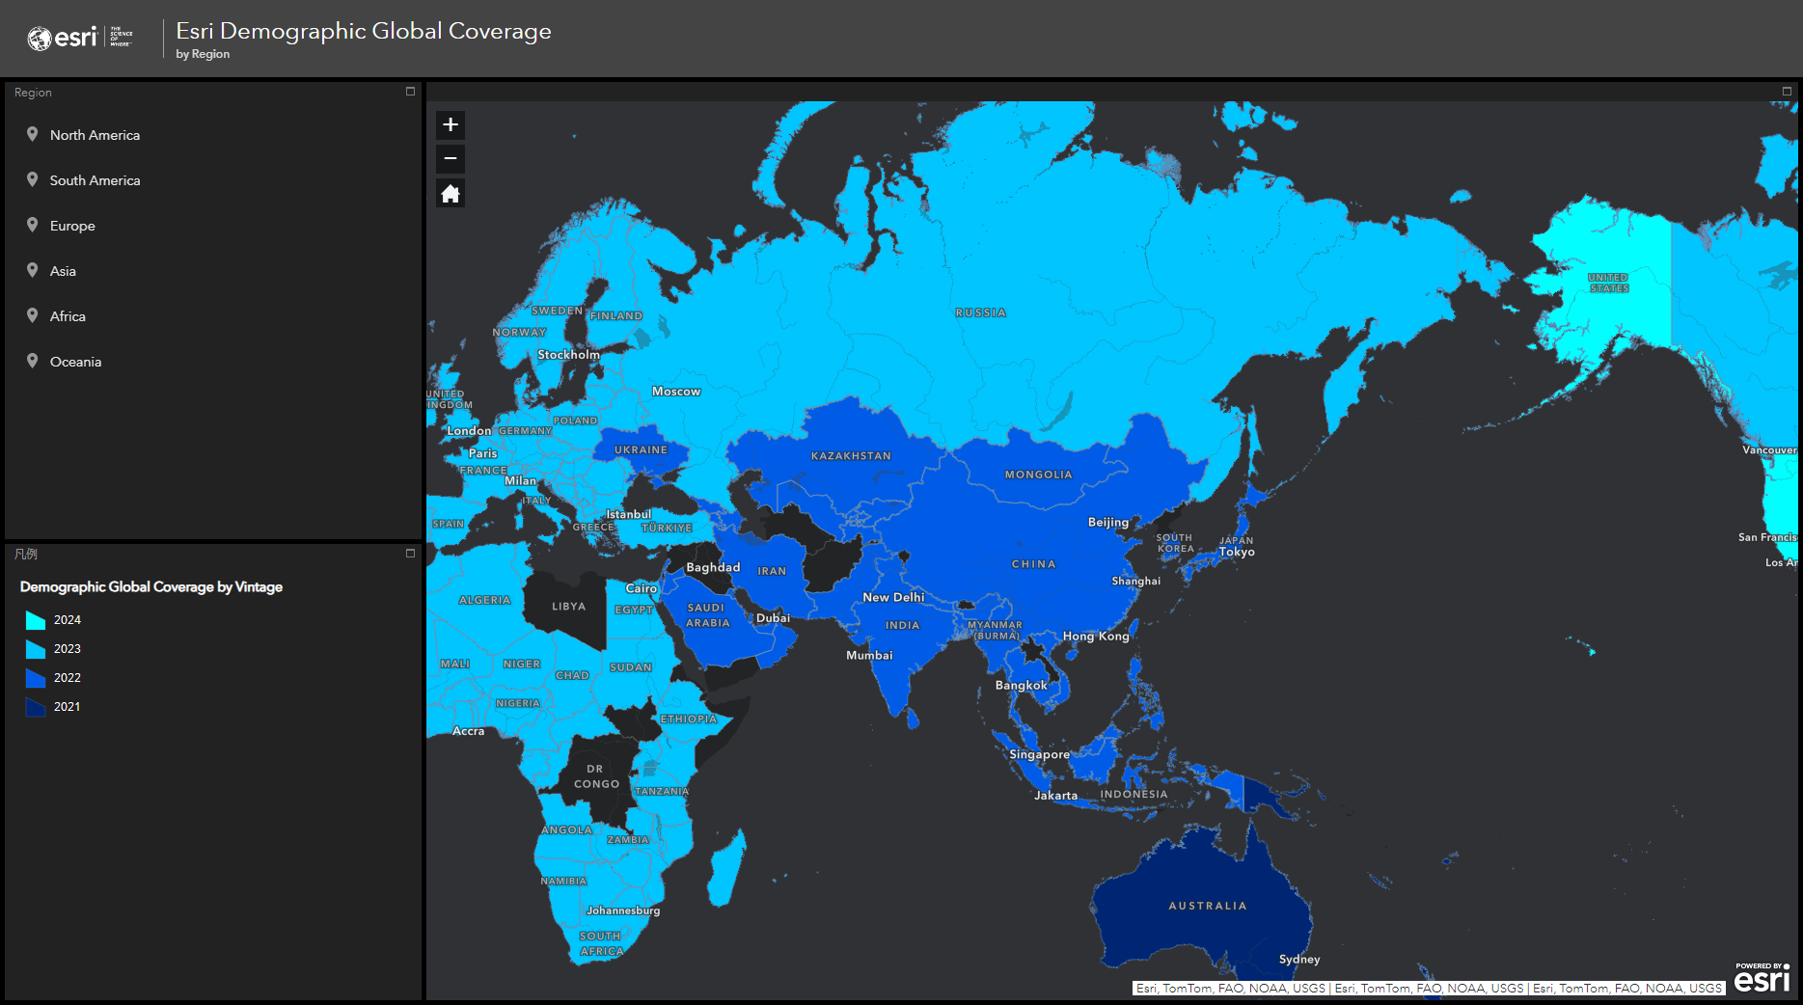1803x1005 pixels.
Task: Click the 2024 legend color swatch
Action: [x=36, y=620]
